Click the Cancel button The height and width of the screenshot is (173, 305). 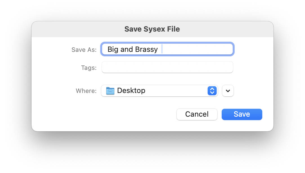[x=197, y=114]
